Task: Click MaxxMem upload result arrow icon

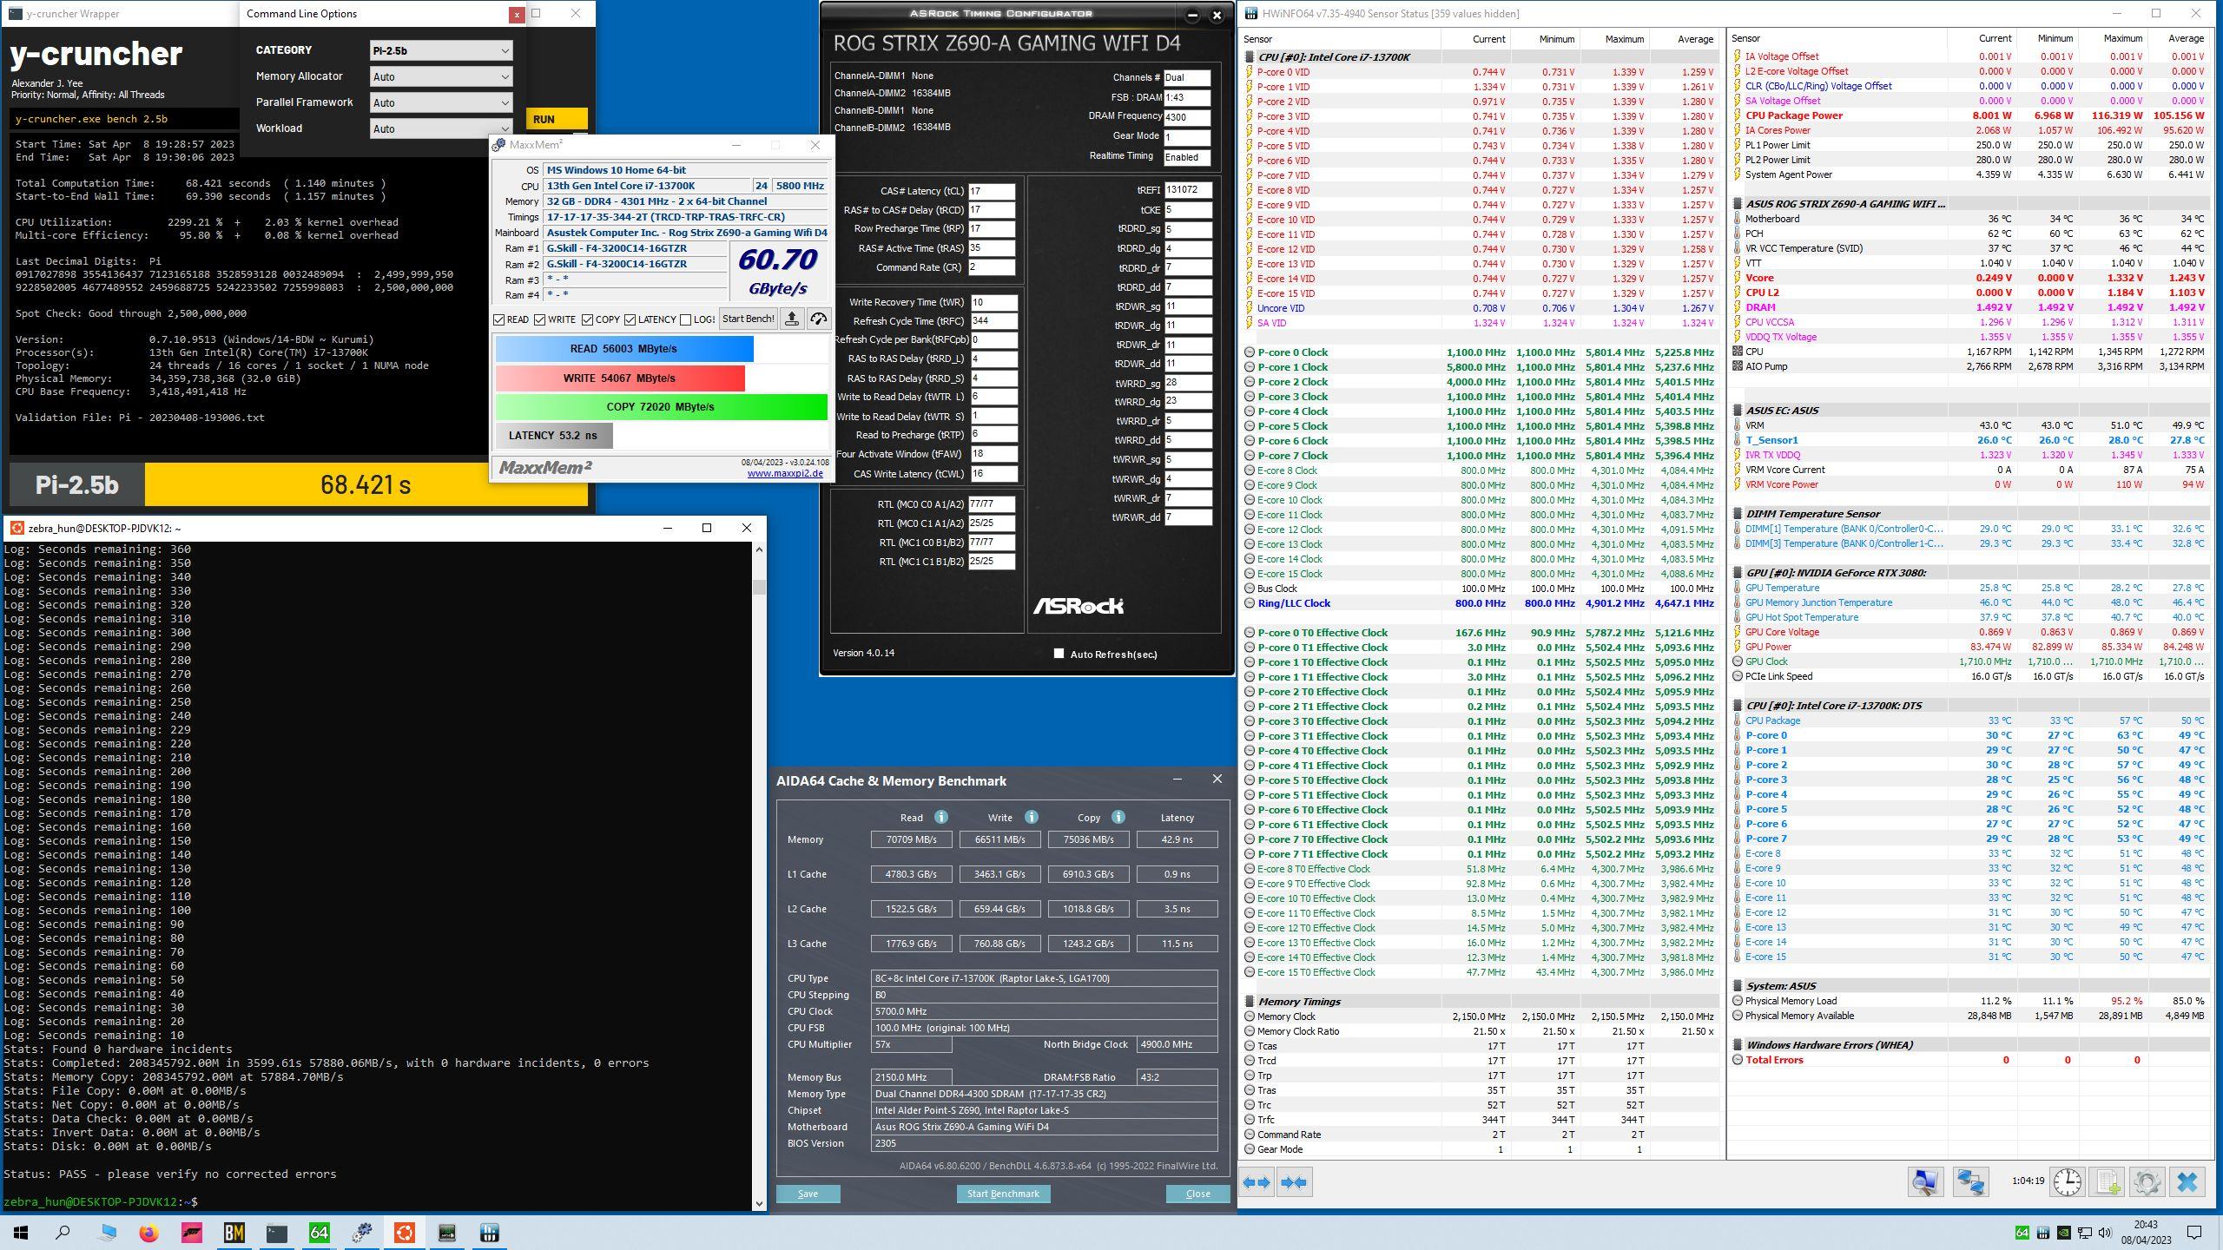Action: click(x=792, y=319)
